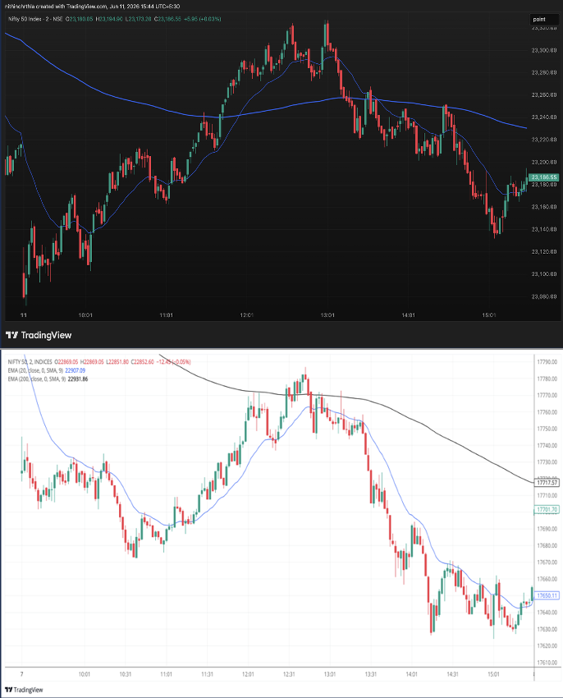Click the '7' date label on light chart time axis

coord(21,674)
